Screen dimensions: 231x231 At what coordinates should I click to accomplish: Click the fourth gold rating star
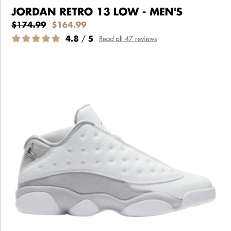click(x=46, y=39)
